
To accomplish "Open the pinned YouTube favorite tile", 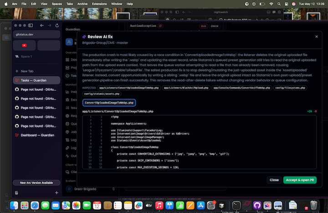I will tap(24, 46).
